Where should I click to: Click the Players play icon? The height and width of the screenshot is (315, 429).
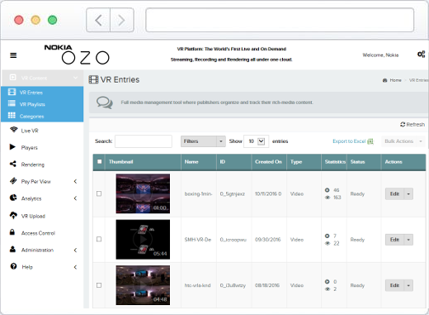12,147
